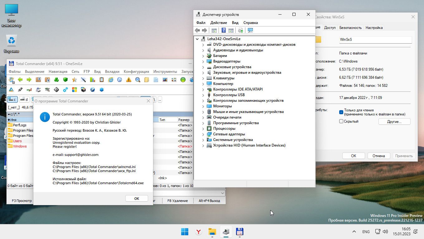Viewport: 424px width, 239px height.
Task: Expand the Процессоры node
Action: 203,129
